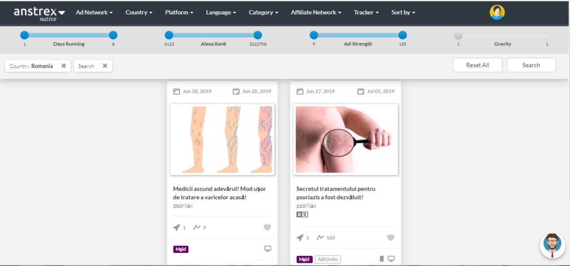The image size is (570, 266).
Task: Click the mobile device icon on psoriasis ad
Action: pos(382,259)
